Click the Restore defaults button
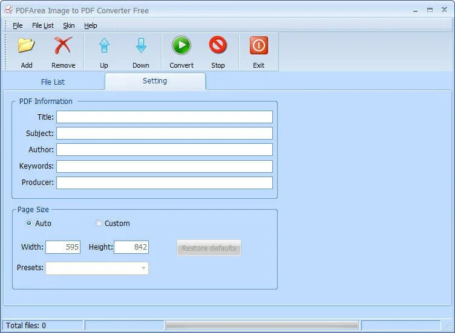The width and height of the screenshot is (455, 333). tap(209, 248)
